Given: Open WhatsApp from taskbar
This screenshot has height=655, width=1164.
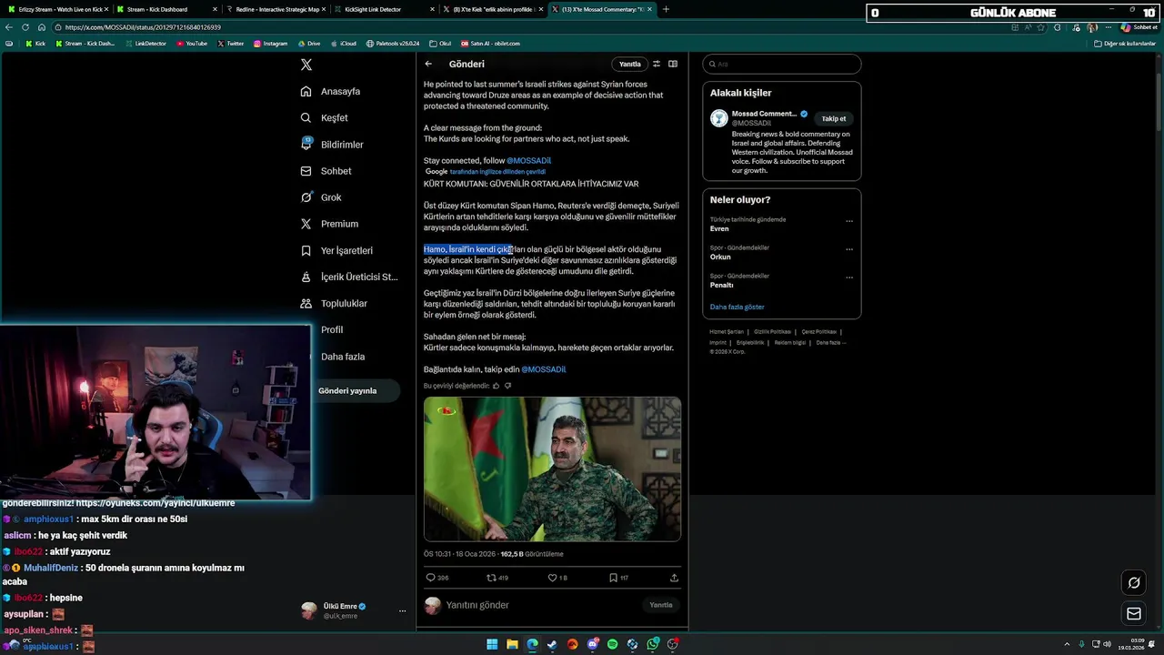Looking at the screenshot, I should (652, 644).
